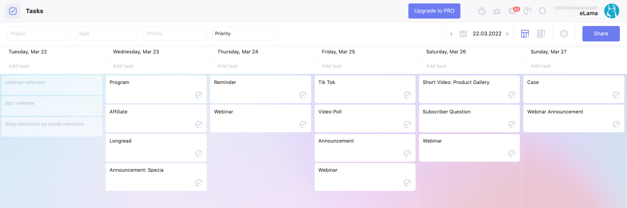Open the Project filter dropdown
The width and height of the screenshot is (627, 208).
coord(39,34)
